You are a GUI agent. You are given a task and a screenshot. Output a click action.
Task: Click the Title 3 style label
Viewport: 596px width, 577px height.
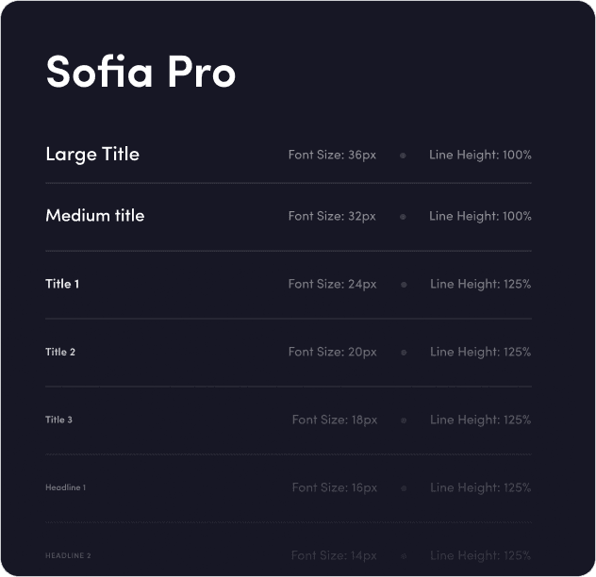(x=58, y=420)
